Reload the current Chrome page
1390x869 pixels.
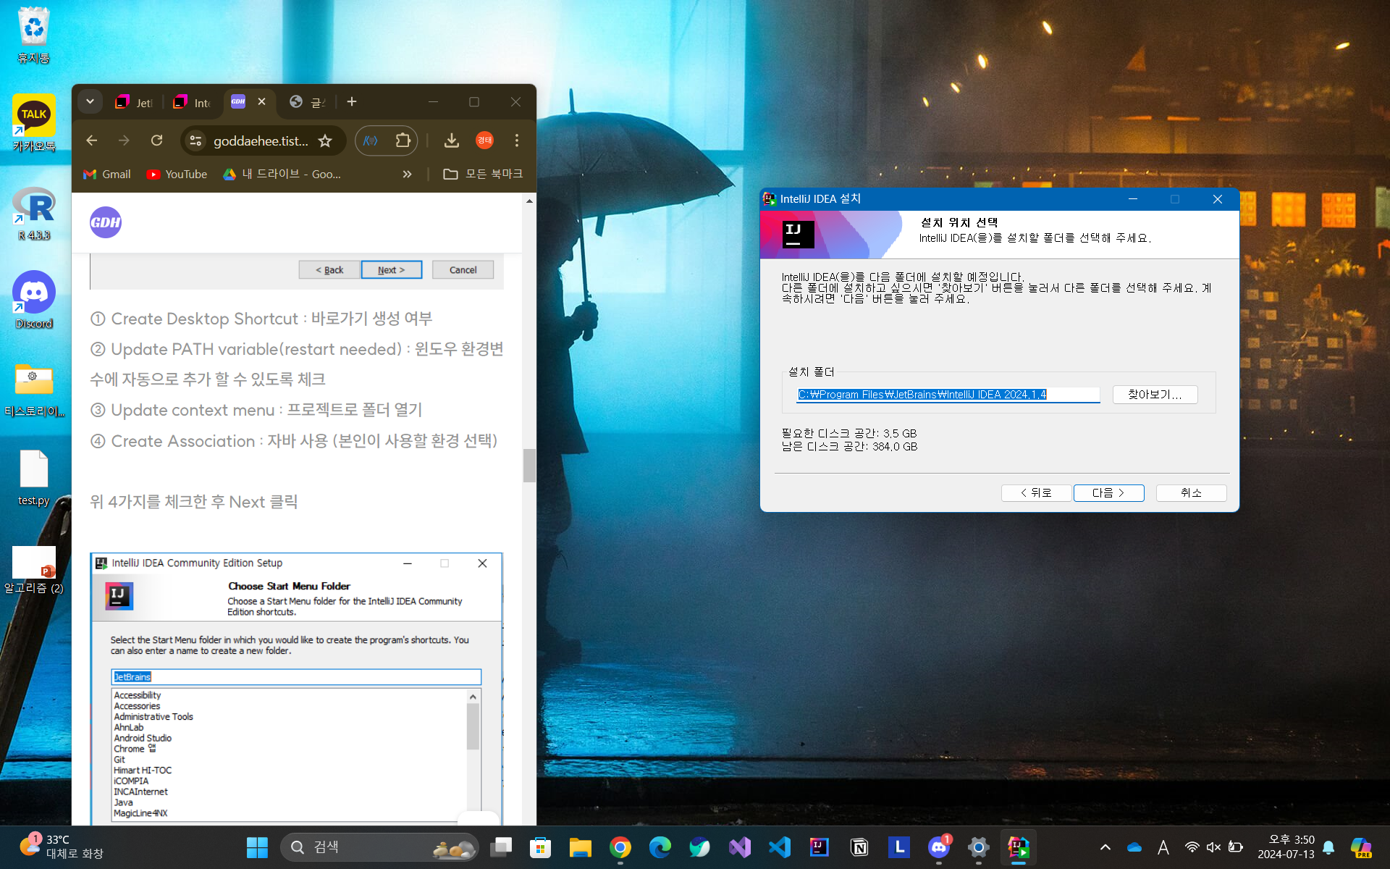tap(156, 140)
